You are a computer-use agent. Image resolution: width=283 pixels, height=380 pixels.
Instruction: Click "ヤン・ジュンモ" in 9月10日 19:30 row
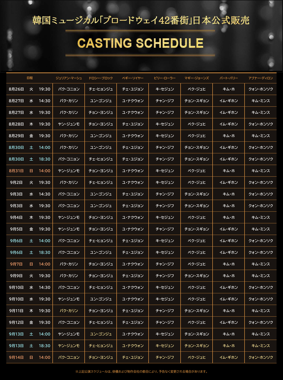[69, 299]
